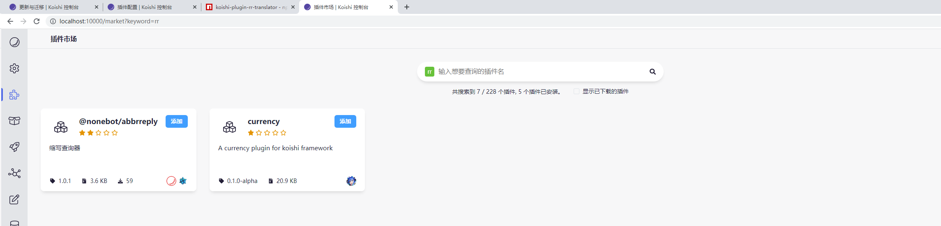The width and height of the screenshot is (941, 226).
Task: Open the Koishi dashboard home icon in sidebar
Action: [x=14, y=42]
